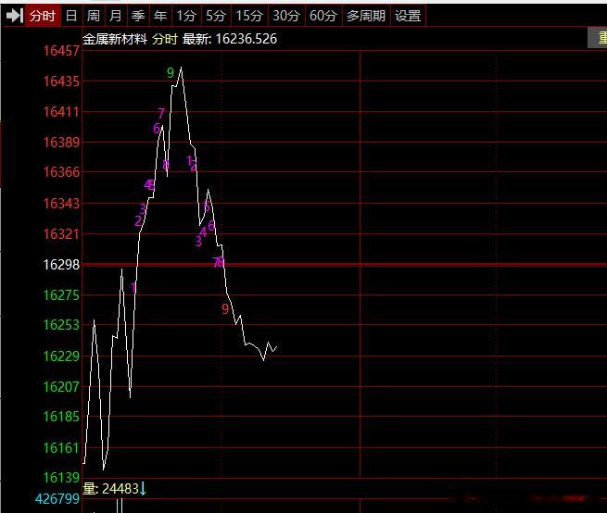Click the arrow icon before 分时 tab

click(15, 16)
